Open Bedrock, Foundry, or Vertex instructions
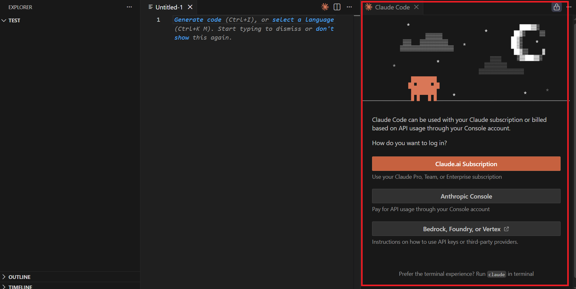 pyautogui.click(x=466, y=229)
